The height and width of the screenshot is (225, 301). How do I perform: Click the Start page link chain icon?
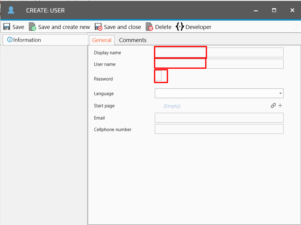(273, 106)
